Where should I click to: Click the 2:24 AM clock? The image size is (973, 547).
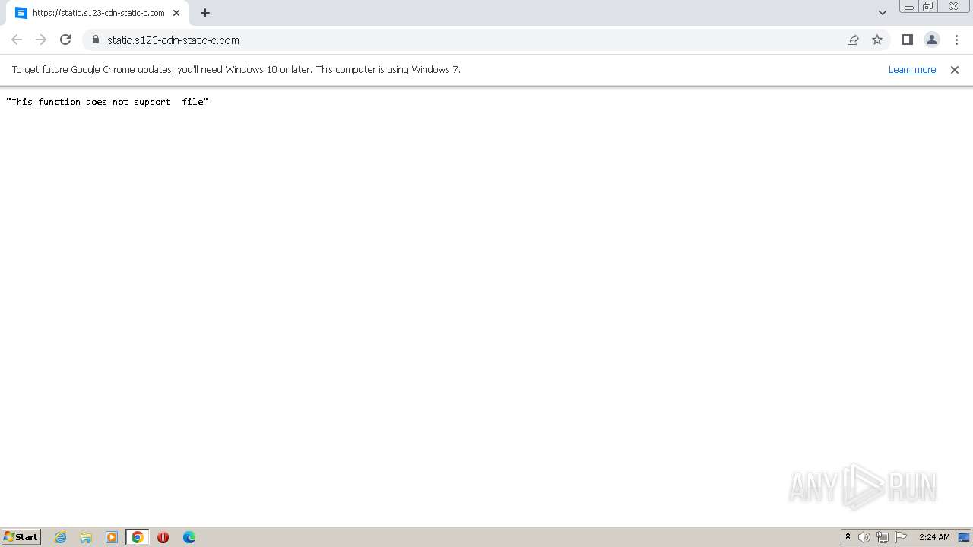(934, 537)
